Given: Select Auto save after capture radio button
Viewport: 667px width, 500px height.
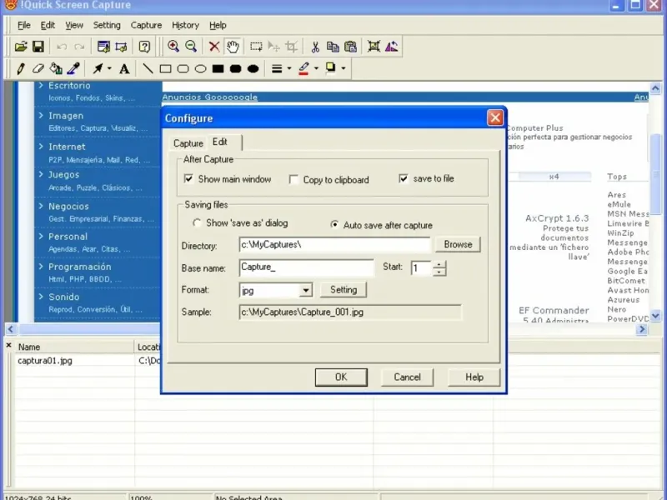Looking at the screenshot, I should coord(335,224).
